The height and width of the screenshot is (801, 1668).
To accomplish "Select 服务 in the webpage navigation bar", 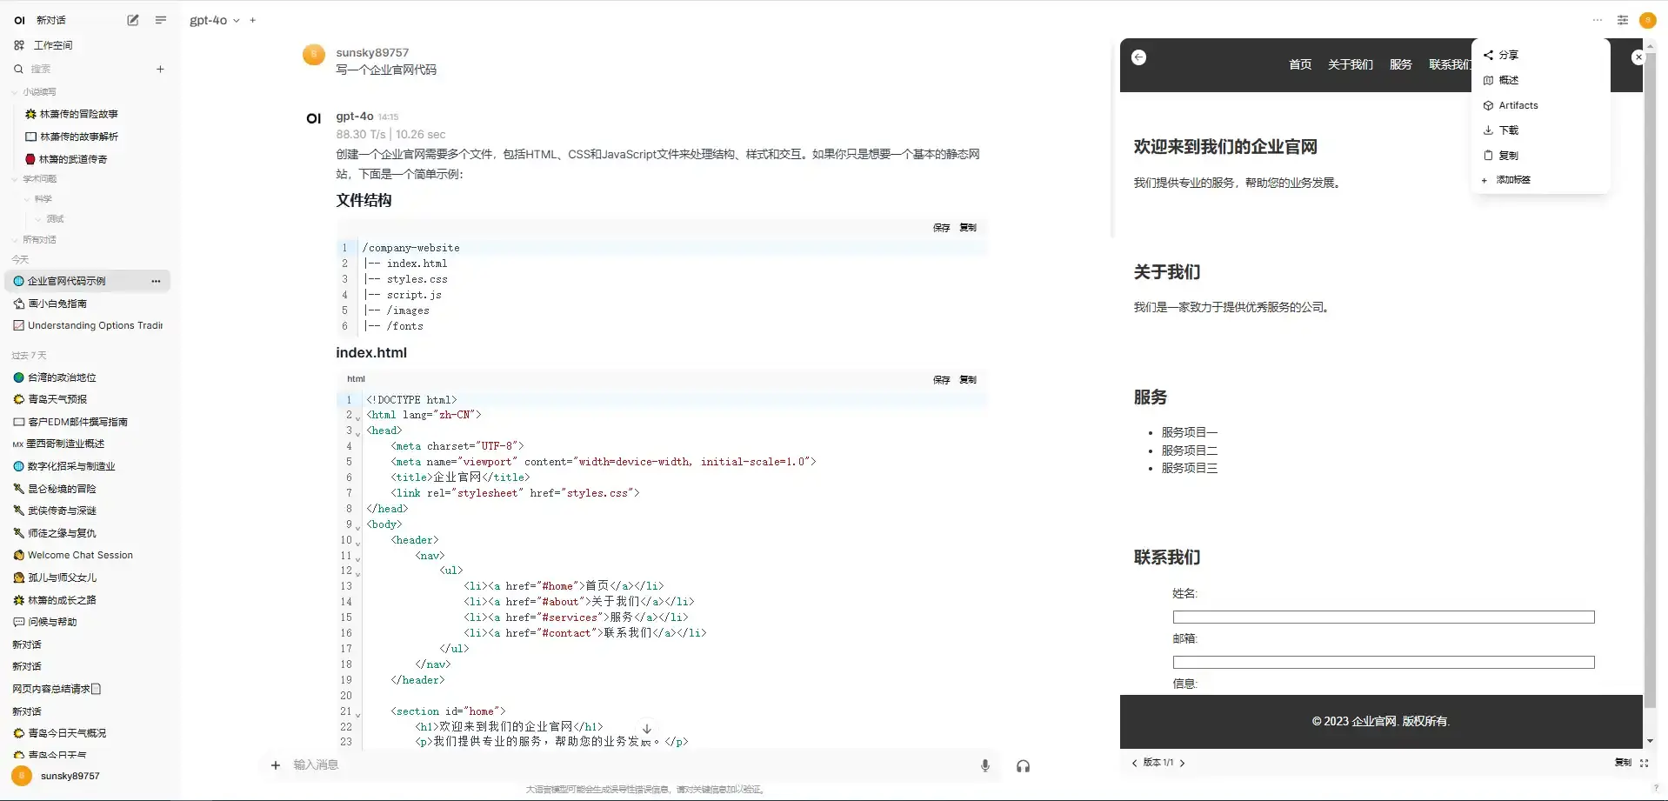I will (x=1400, y=63).
